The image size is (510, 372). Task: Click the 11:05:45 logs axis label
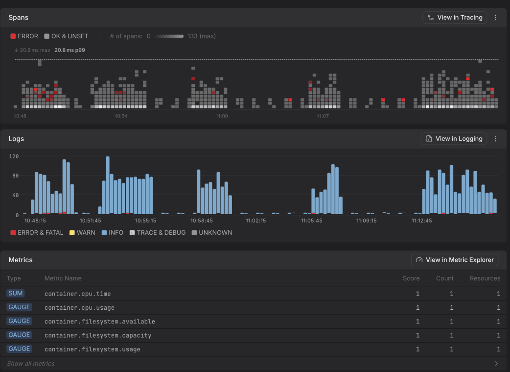click(312, 221)
